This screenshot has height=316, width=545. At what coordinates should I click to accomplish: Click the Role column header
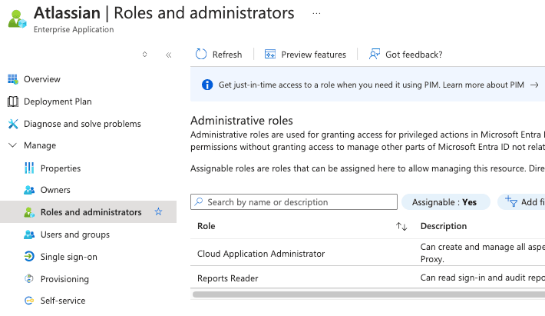206,226
